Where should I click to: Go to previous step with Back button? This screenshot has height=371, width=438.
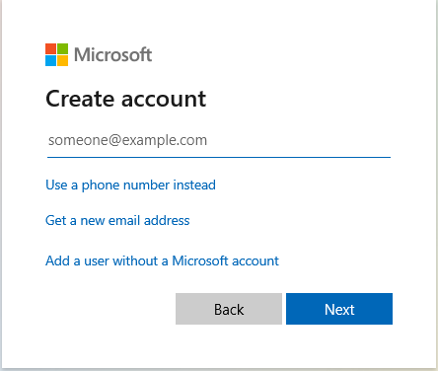point(229,309)
